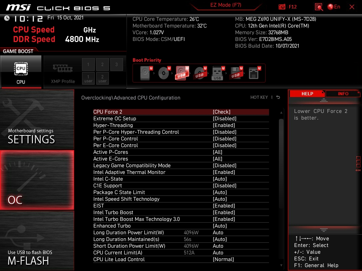Click the back arrow next to Hot Key
362x271 pixels.
point(278,97)
